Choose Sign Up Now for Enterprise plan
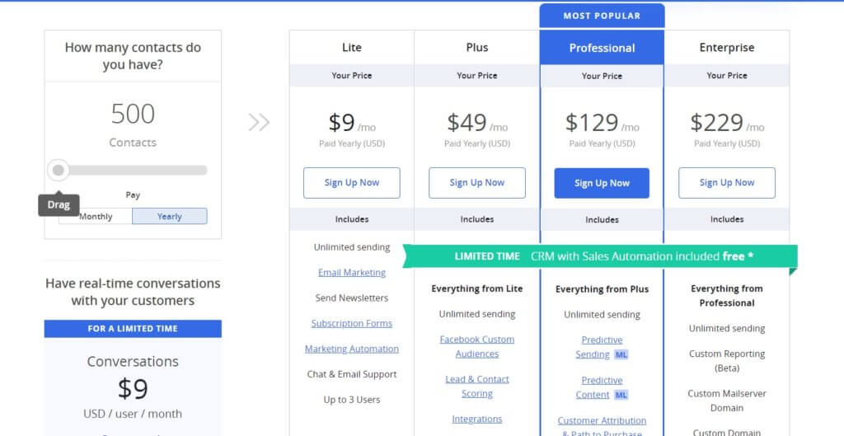The image size is (844, 436). pyautogui.click(x=727, y=183)
